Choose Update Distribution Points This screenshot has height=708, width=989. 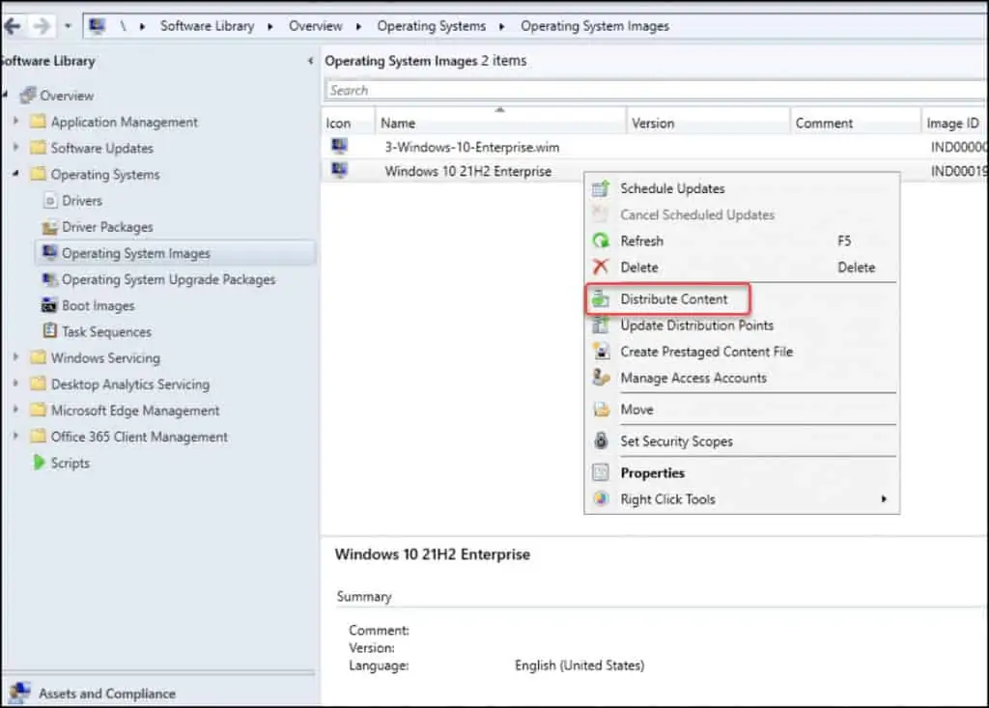[697, 326]
